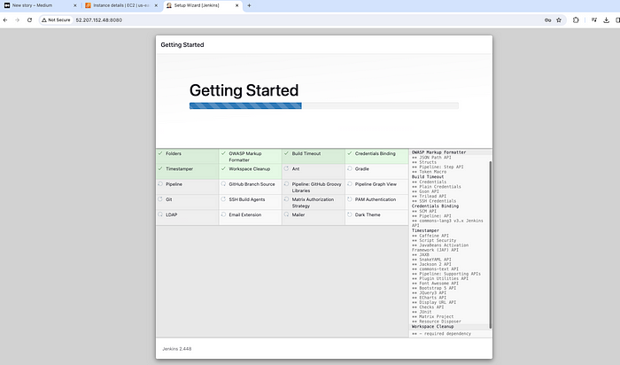Reload the Jenkins page
This screenshot has height=365, width=620.
click(29, 19)
